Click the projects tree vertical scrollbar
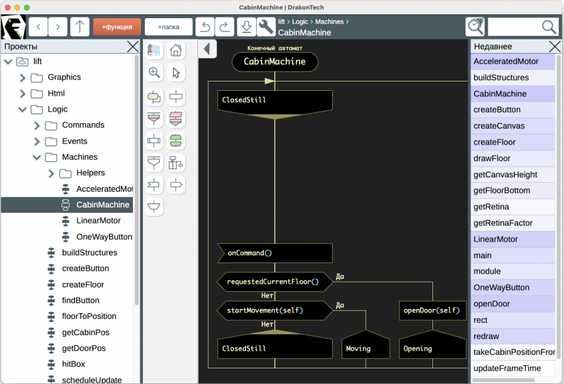This screenshot has width=564, height=384. (137, 180)
